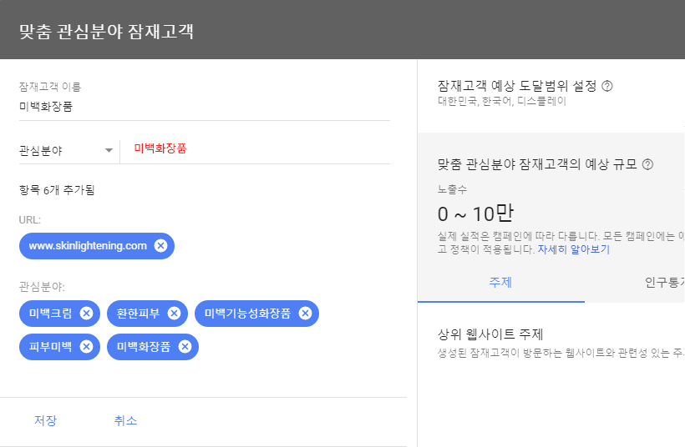Image resolution: width=685 pixels, height=447 pixels.
Task: Click the 대한민국, 한국어, 디스플레이 settings text
Action: pos(501,102)
